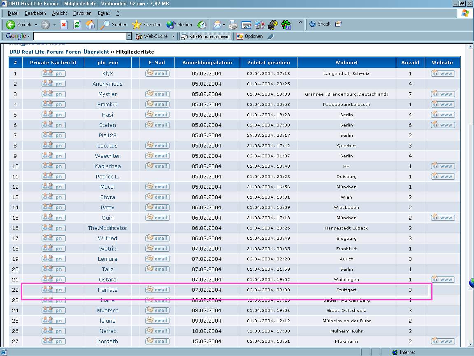Screen dimensions: 474x356
Task: Open the SnagIt toolbar tool
Action: tap(321, 24)
